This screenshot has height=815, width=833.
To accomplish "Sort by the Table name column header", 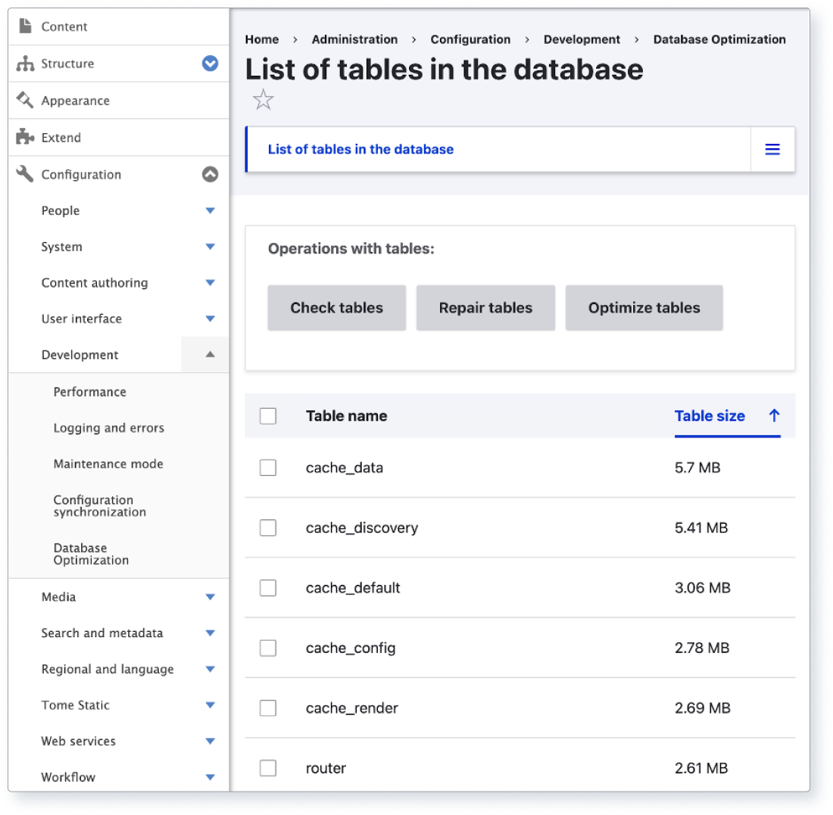I will pos(346,415).
